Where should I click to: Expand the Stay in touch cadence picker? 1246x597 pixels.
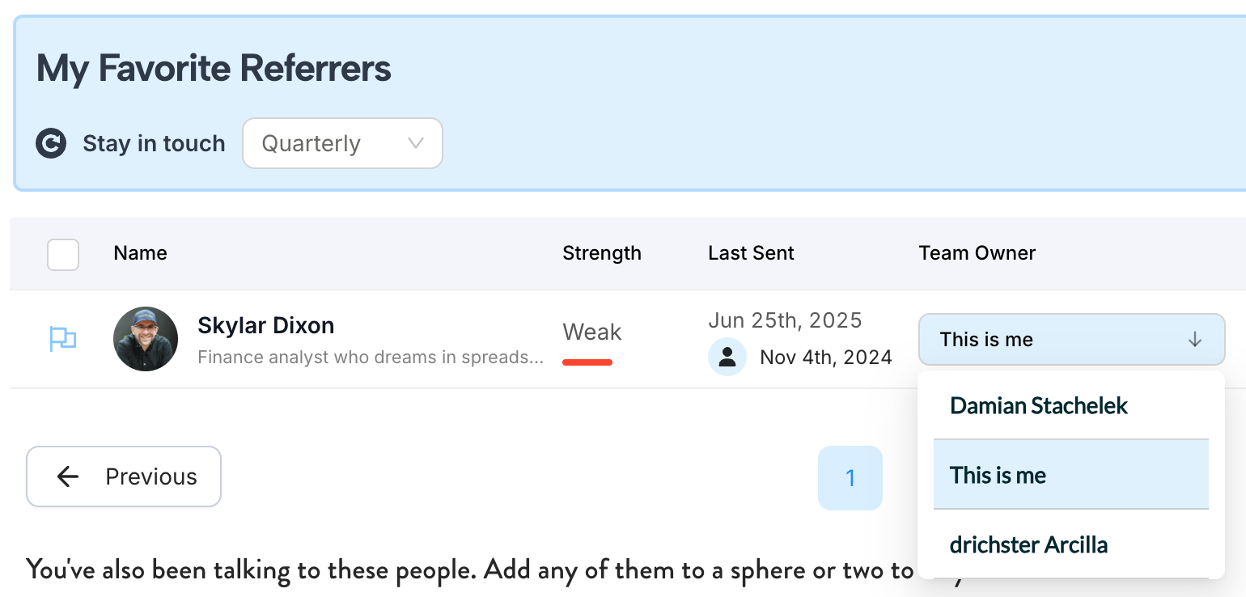click(x=342, y=143)
